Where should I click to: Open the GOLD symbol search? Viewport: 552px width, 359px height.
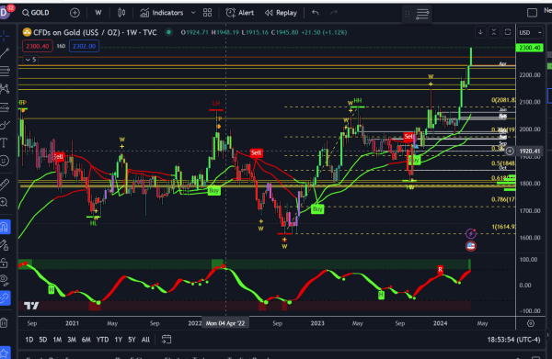[36, 13]
